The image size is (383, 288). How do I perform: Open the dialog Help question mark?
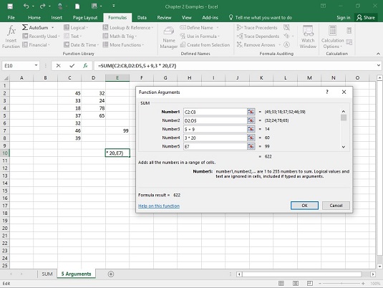tap(327, 92)
